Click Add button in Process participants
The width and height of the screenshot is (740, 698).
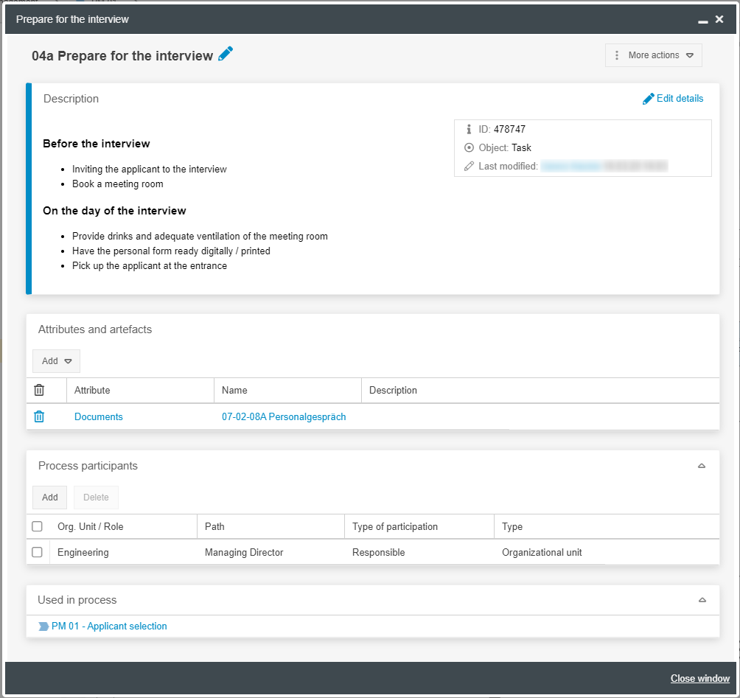click(x=50, y=498)
